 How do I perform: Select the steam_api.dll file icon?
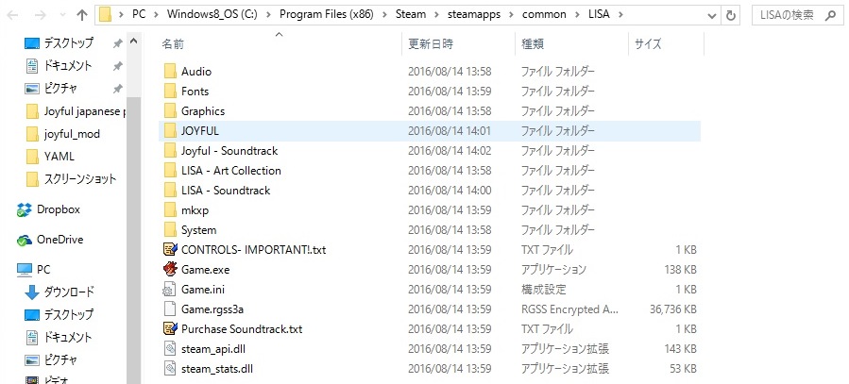[x=170, y=349]
